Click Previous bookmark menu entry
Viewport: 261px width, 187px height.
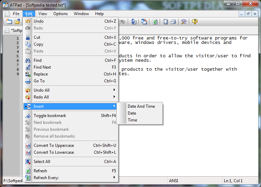[x=71, y=129]
